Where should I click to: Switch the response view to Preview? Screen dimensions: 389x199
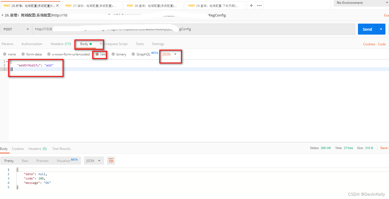point(42,161)
